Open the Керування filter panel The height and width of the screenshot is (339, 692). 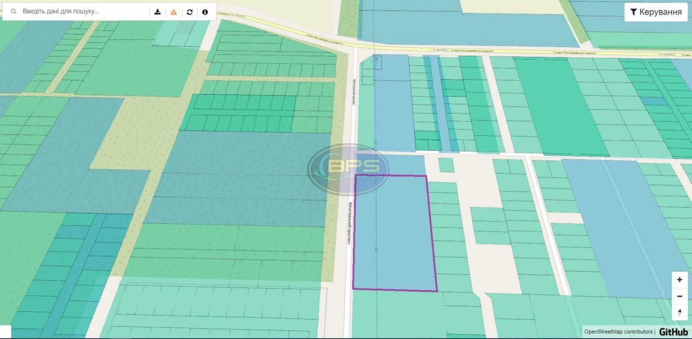tap(656, 12)
